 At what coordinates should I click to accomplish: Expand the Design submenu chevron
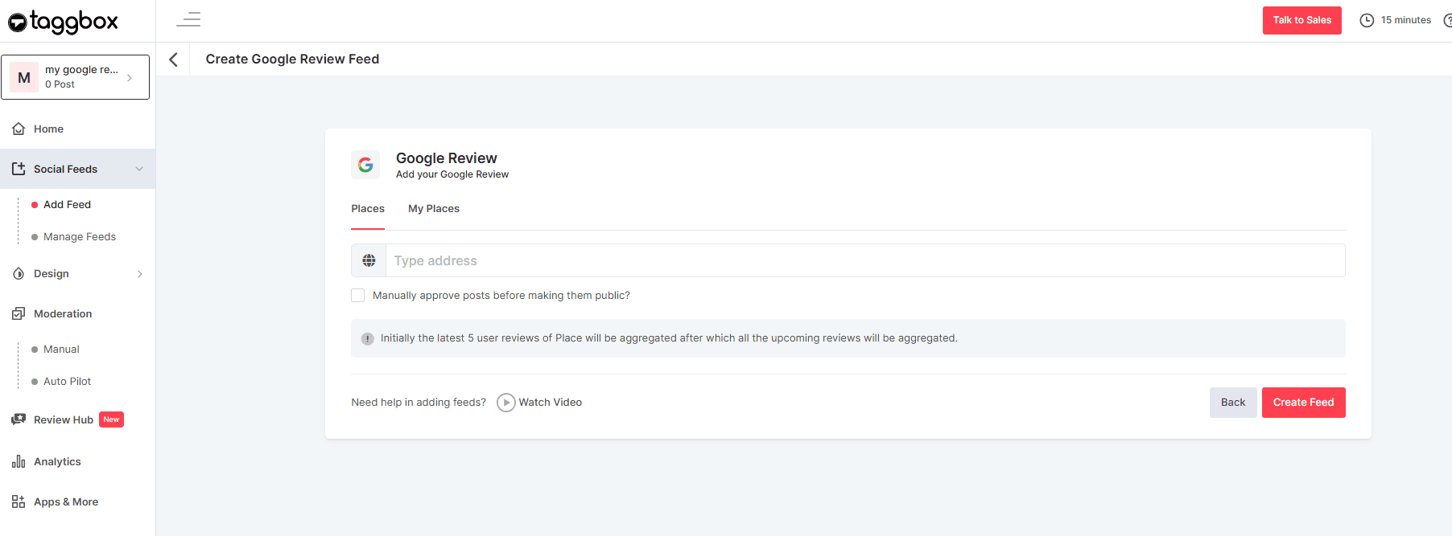140,274
